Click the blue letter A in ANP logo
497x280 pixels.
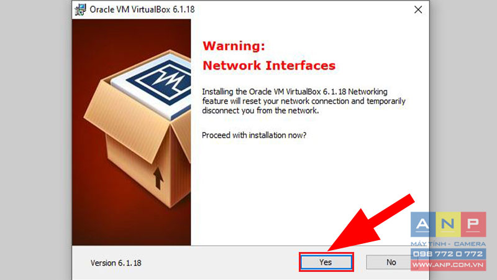click(x=423, y=225)
